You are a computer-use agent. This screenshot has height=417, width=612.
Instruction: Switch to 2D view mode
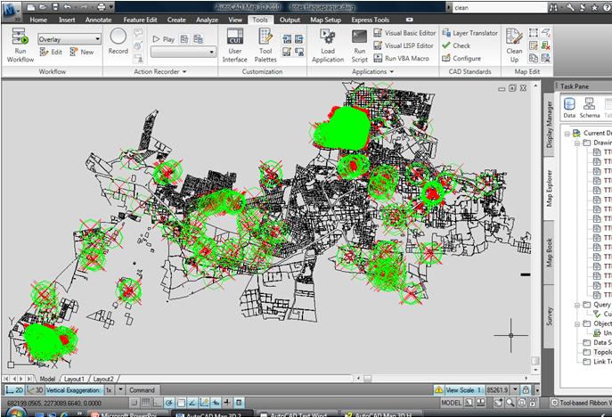click(x=14, y=390)
